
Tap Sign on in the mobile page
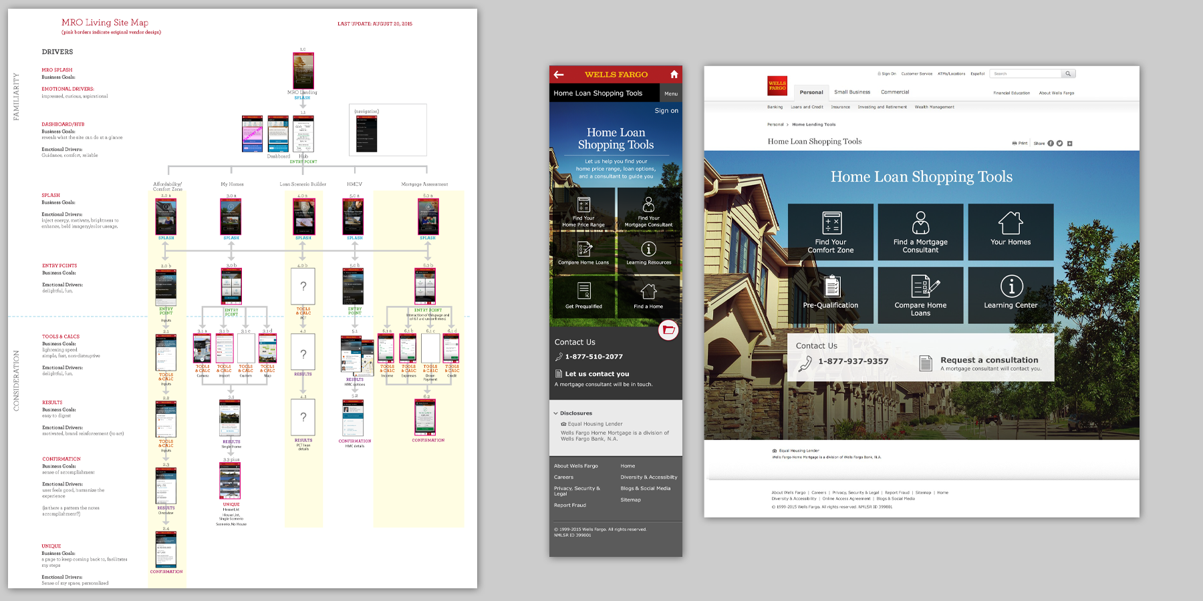point(666,111)
